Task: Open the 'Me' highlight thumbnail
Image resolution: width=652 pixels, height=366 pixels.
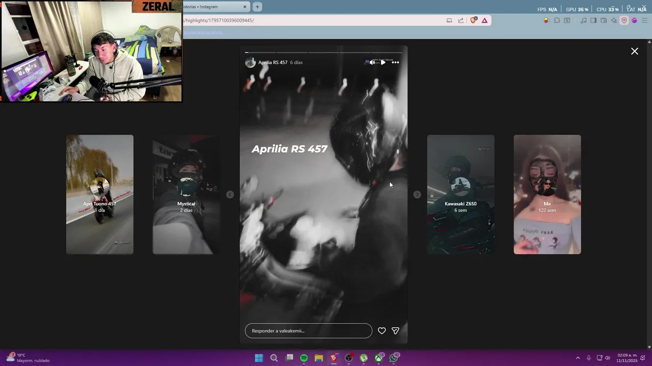Action: coord(547,194)
